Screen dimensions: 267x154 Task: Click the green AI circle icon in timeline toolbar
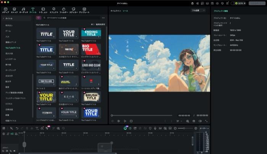[125, 128]
